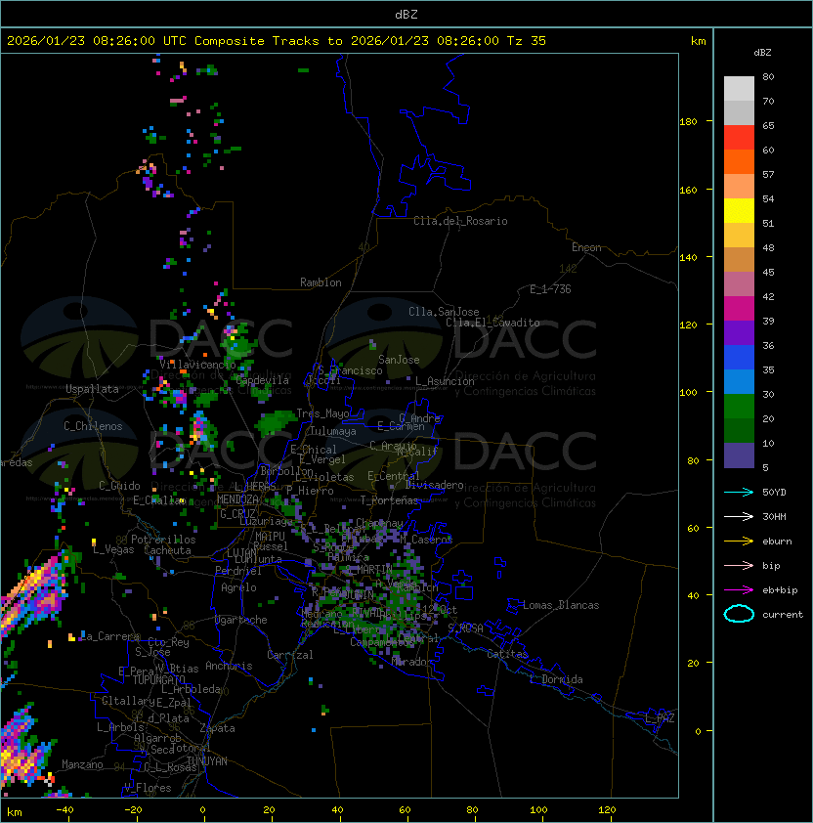813x823 pixels.
Task: Click the Manzano map label
Action: click(82, 764)
